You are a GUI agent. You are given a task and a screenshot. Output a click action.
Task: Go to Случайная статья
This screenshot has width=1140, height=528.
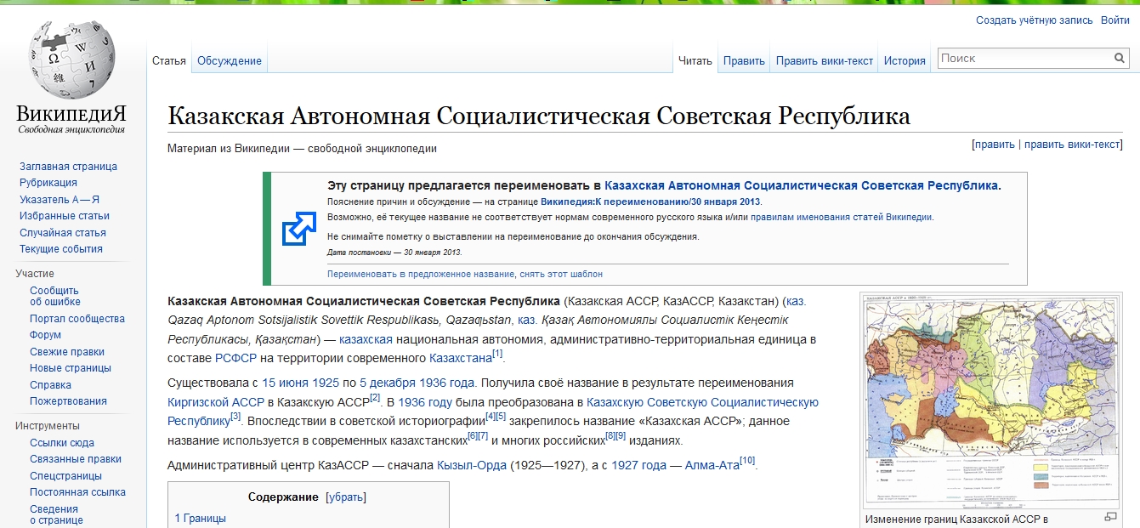pos(62,233)
